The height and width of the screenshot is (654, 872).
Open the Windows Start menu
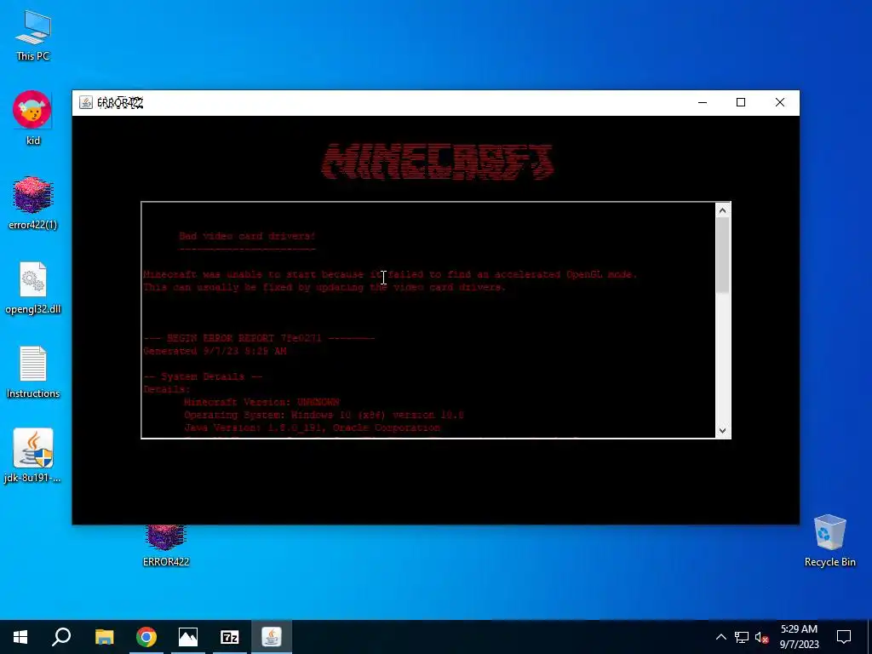pyautogui.click(x=20, y=637)
